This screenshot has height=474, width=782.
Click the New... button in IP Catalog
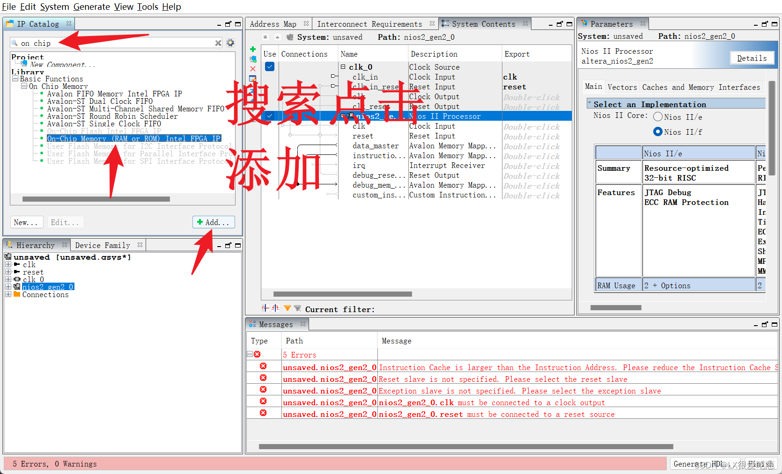pos(27,222)
